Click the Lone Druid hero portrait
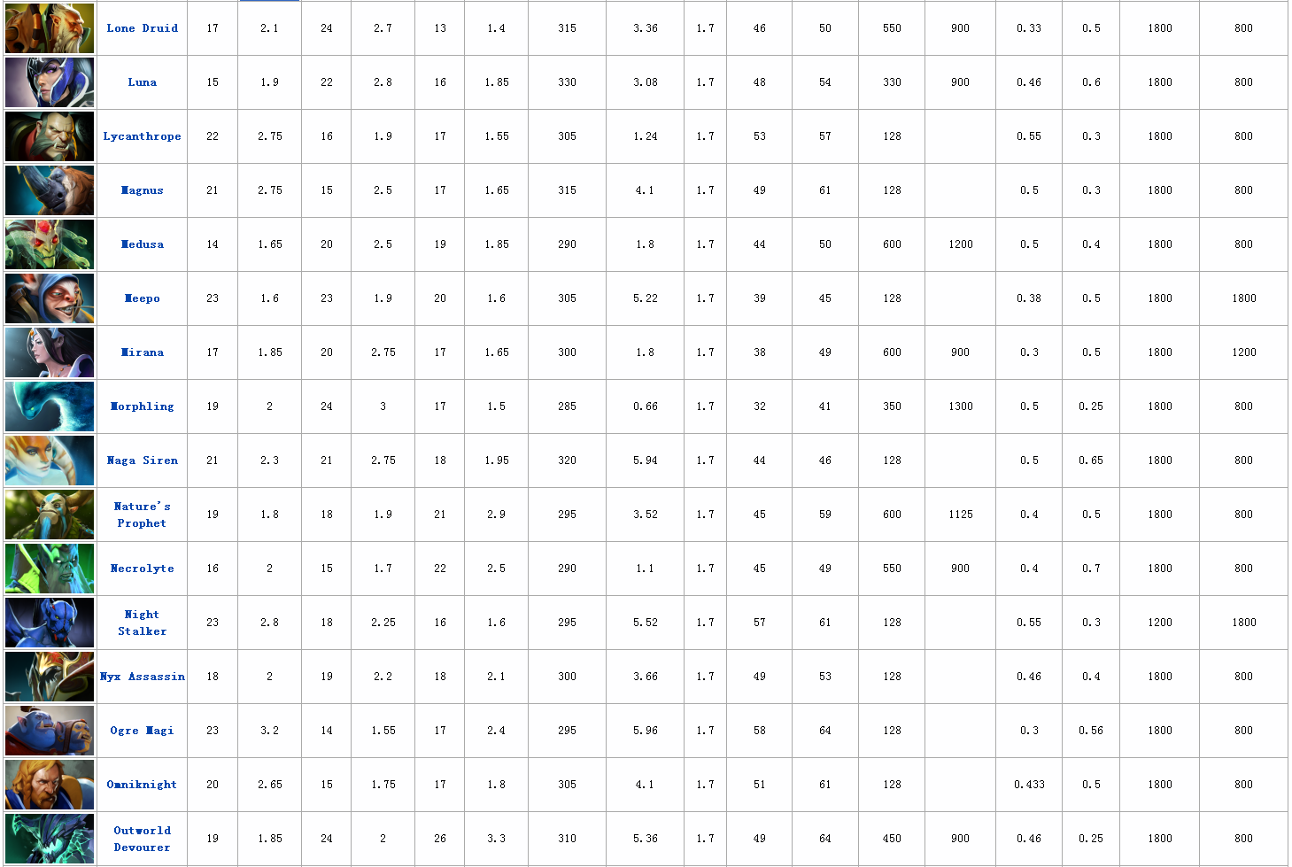 tap(50, 28)
